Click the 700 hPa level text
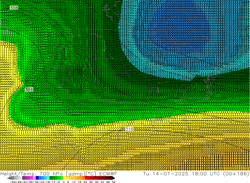Viewport: 250px width, 183px height. [x=51, y=174]
